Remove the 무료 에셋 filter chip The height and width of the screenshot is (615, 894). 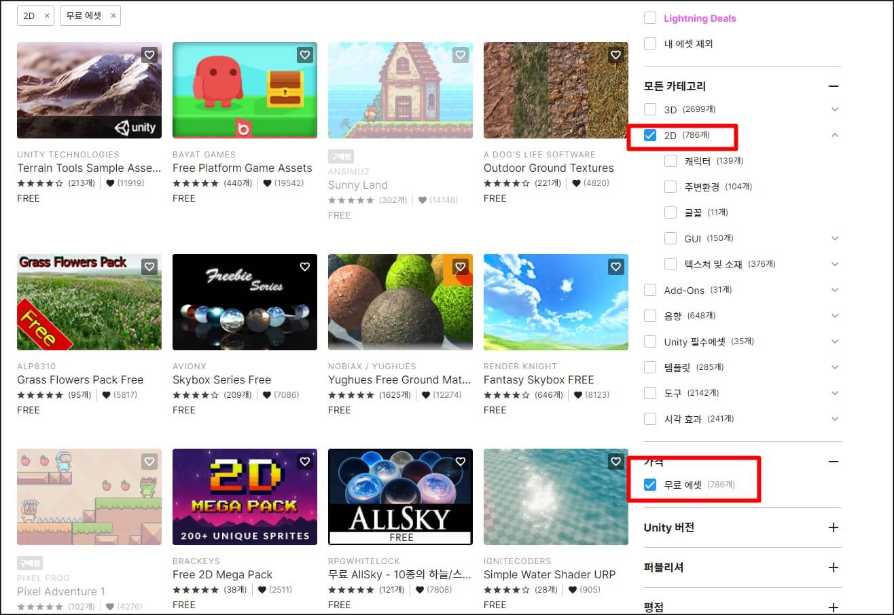pos(113,15)
